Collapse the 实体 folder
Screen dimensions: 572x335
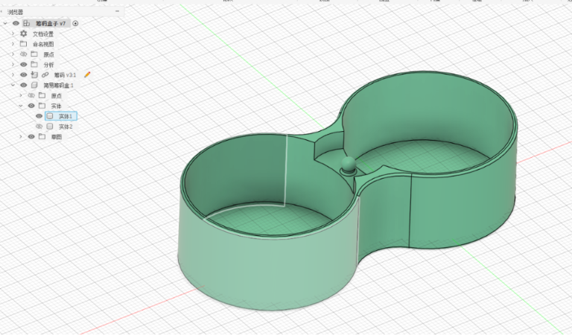pyautogui.click(x=21, y=106)
